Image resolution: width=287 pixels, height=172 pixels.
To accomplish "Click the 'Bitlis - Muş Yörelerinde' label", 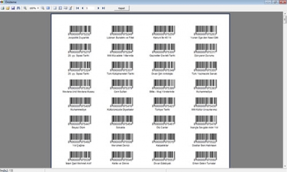I will pyautogui.click(x=162, y=92).
